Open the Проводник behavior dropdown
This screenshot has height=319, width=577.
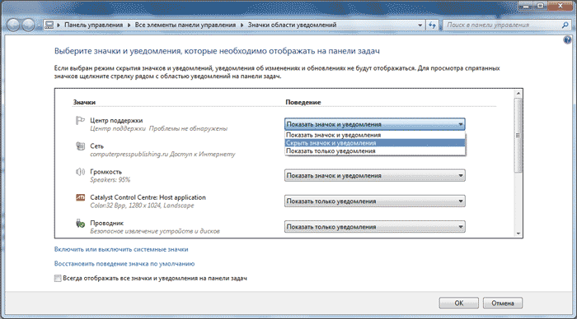[x=374, y=227]
